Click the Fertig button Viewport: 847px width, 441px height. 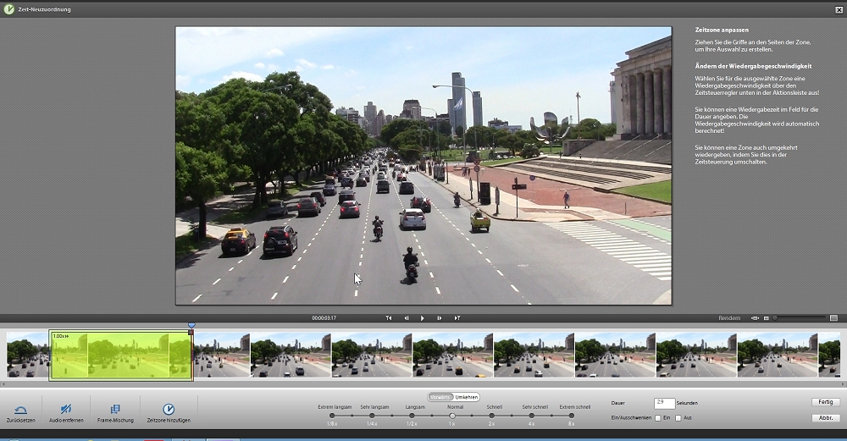[825, 402]
